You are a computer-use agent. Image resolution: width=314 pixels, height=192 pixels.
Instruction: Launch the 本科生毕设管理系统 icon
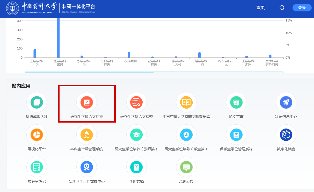point(86,135)
